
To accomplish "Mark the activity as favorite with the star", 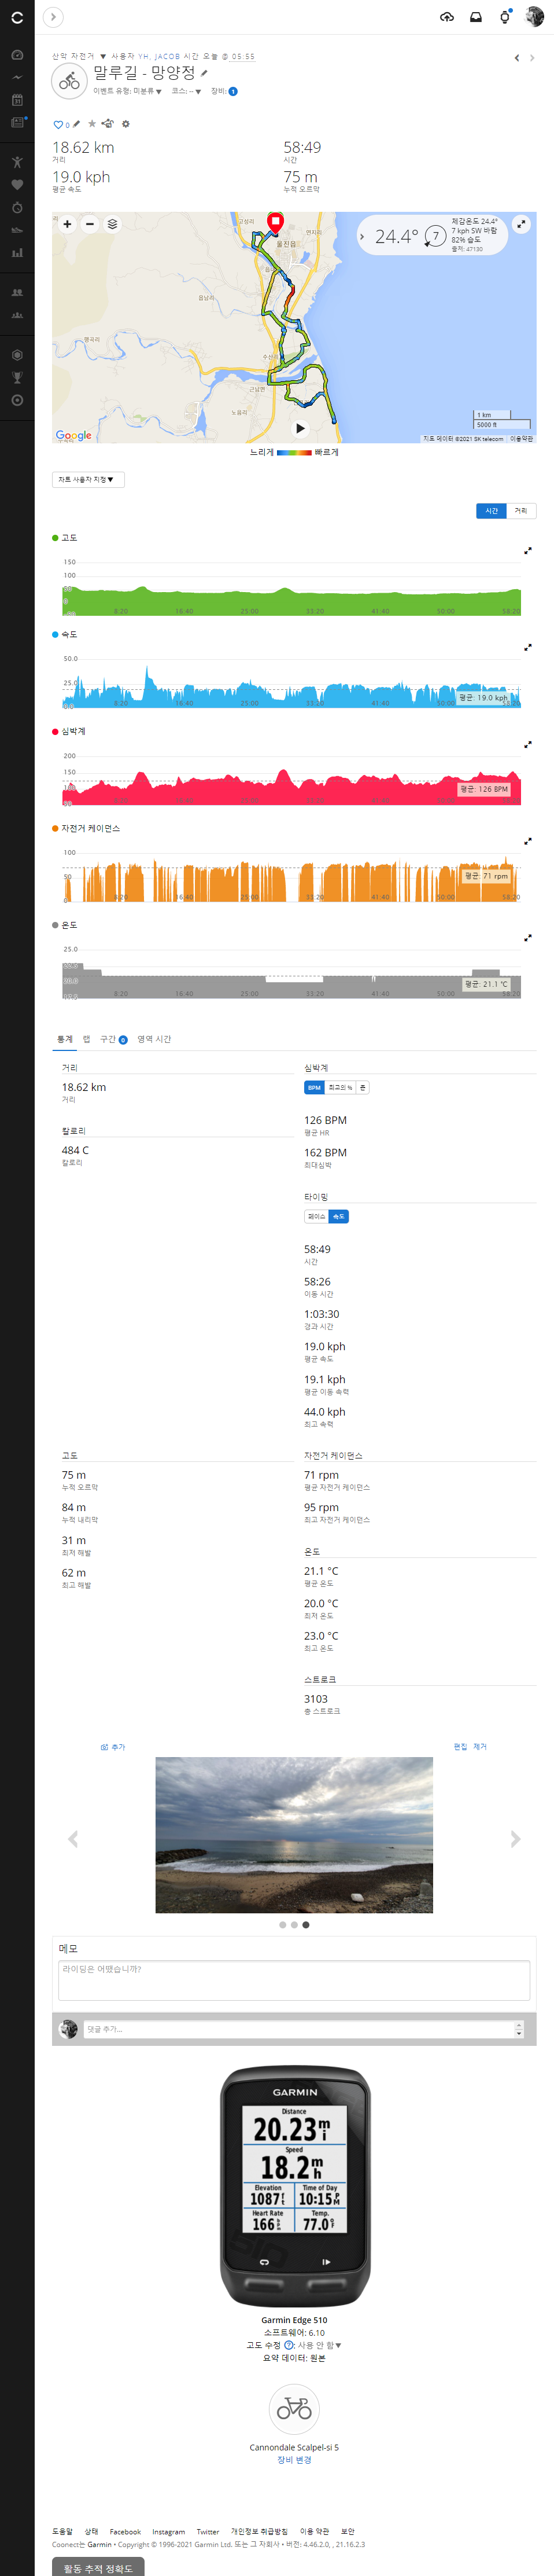I will (92, 124).
